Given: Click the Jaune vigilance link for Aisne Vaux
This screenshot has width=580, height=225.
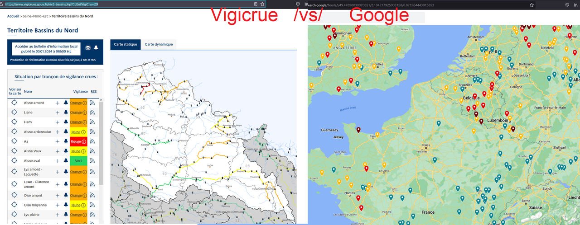Looking at the screenshot, I should (76, 151).
